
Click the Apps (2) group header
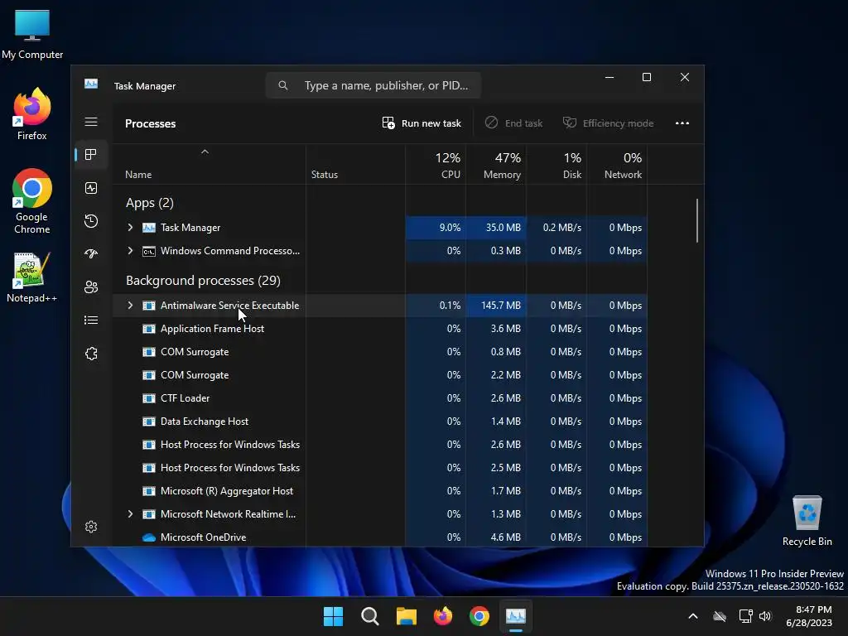(x=150, y=203)
